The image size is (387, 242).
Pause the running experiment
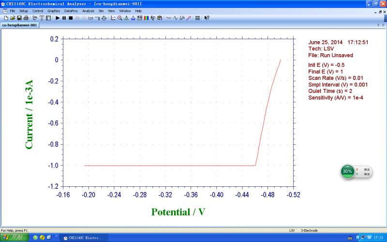click(64, 18)
